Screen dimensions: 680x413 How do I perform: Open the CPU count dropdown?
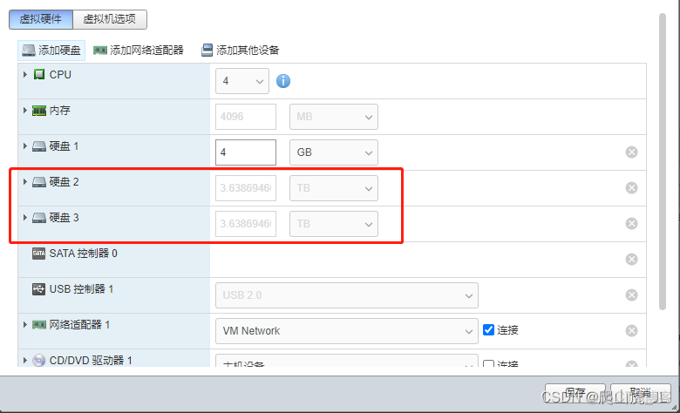pyautogui.click(x=242, y=81)
